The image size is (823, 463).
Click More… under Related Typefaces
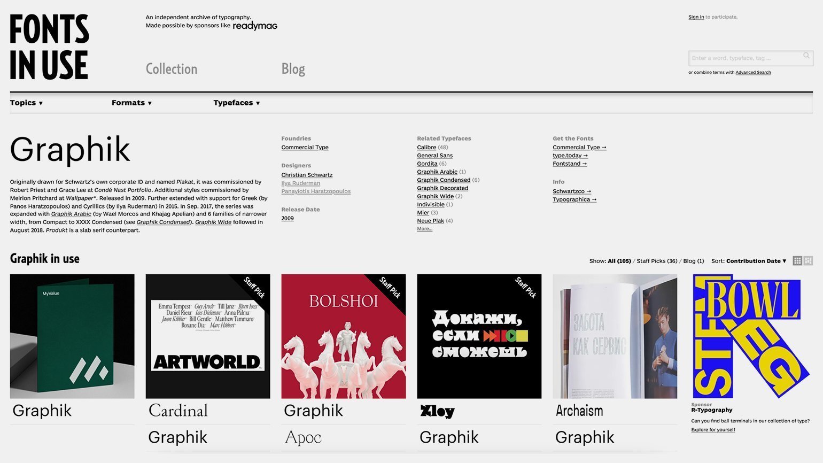[424, 229]
